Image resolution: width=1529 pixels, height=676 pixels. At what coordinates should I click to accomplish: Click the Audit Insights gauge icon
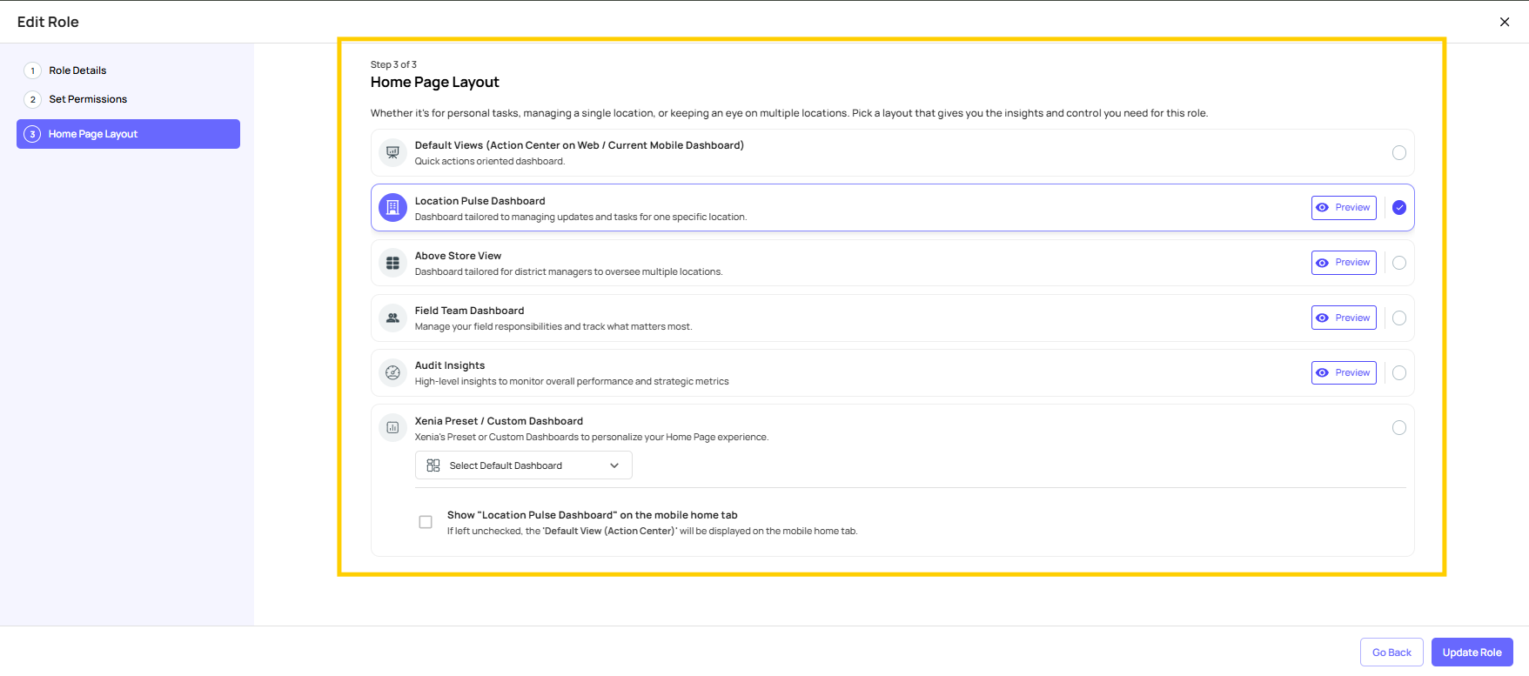(392, 372)
